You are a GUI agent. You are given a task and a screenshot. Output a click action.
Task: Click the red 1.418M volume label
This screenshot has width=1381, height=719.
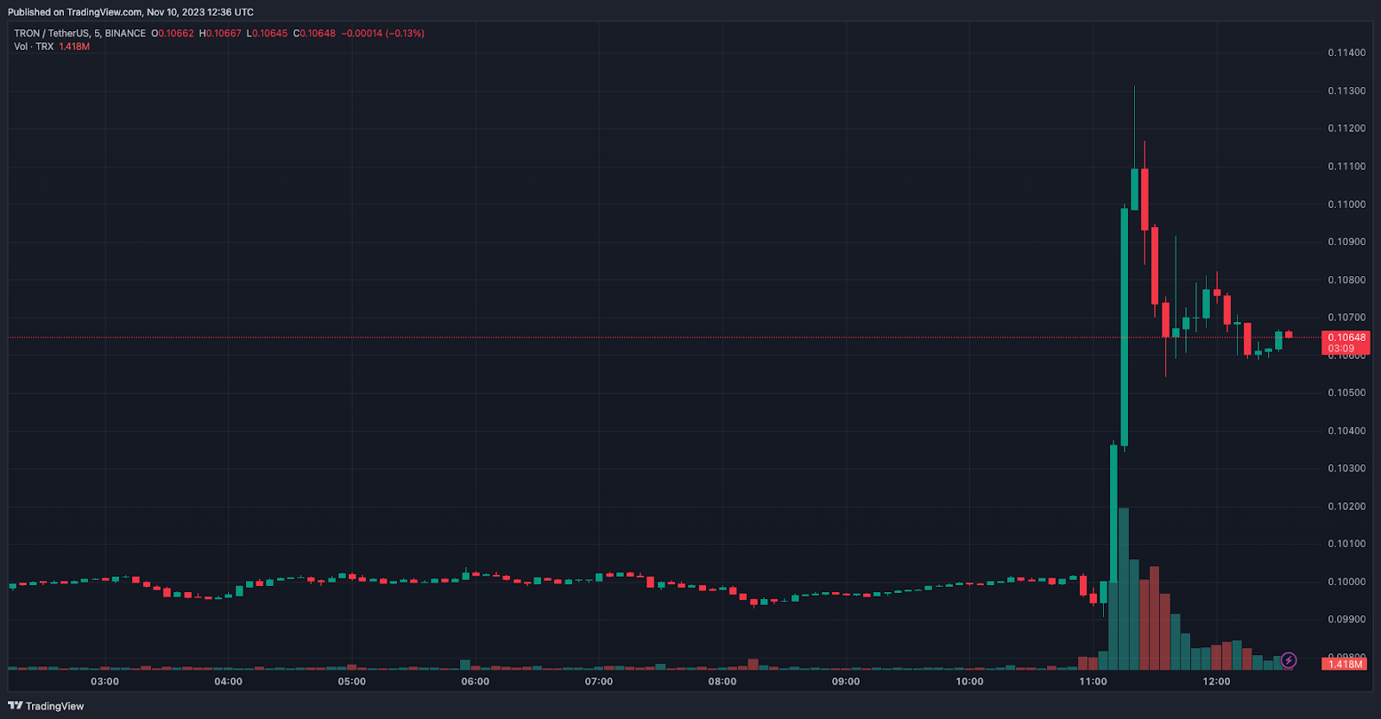1346,665
